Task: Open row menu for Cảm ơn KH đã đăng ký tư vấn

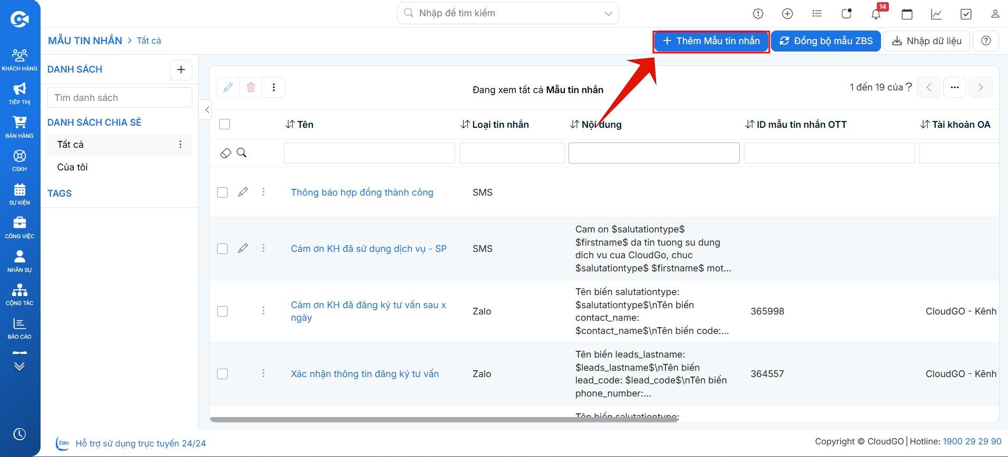Action: [263, 311]
